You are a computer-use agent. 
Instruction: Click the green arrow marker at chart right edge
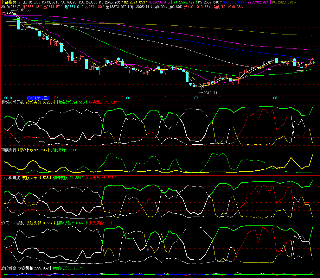[314, 62]
